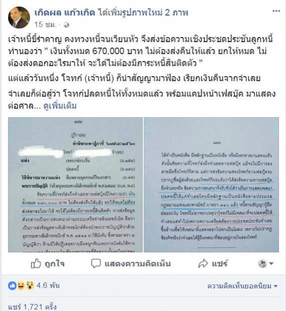Screen dimensions: 286x311
Task: Click the public globe privacy icon
Action: [x=66, y=25]
